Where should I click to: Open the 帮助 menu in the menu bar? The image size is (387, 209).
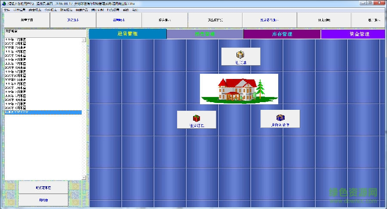135,9
